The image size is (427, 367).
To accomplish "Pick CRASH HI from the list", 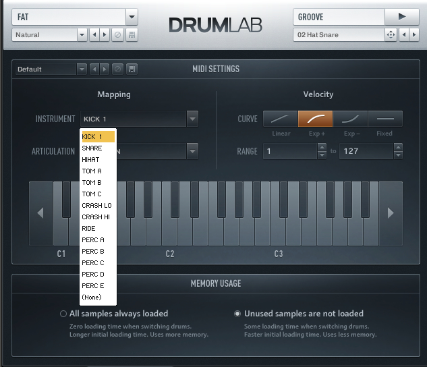I will click(x=98, y=217).
